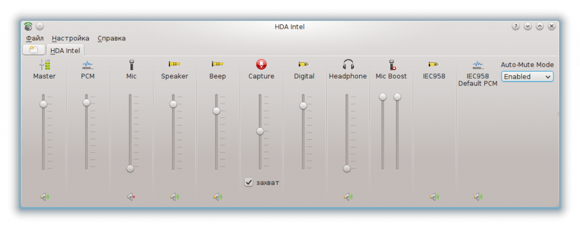
Task: Open the Настройка menu
Action: [70, 38]
